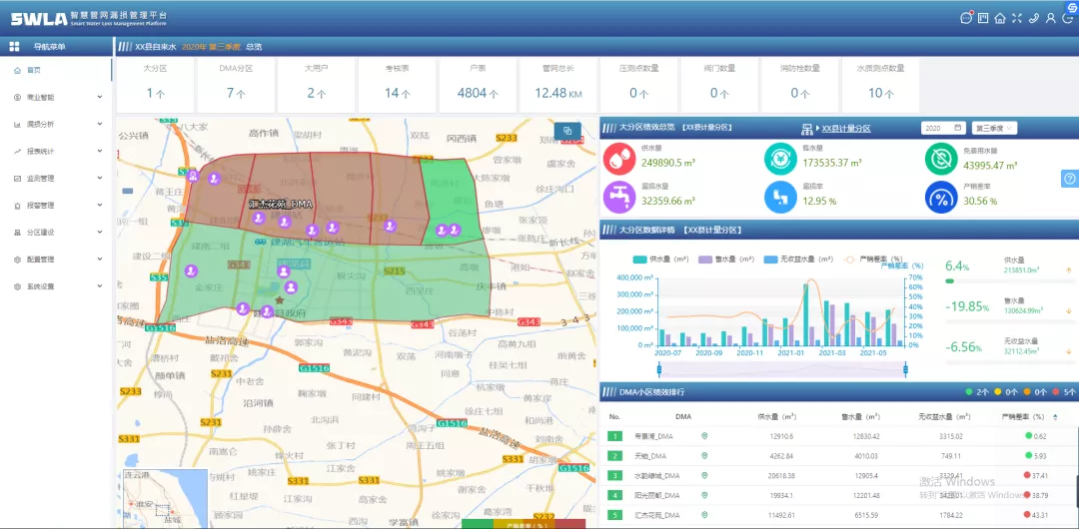Expand the 报警管理 menu chevron
This screenshot has height=529, width=1079.
(100, 205)
